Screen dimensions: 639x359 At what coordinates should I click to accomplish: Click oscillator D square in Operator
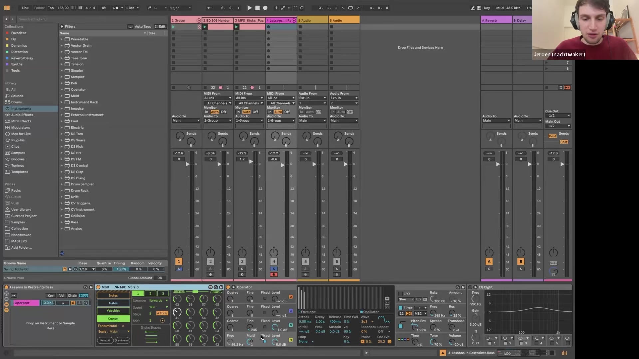[x=291, y=297]
